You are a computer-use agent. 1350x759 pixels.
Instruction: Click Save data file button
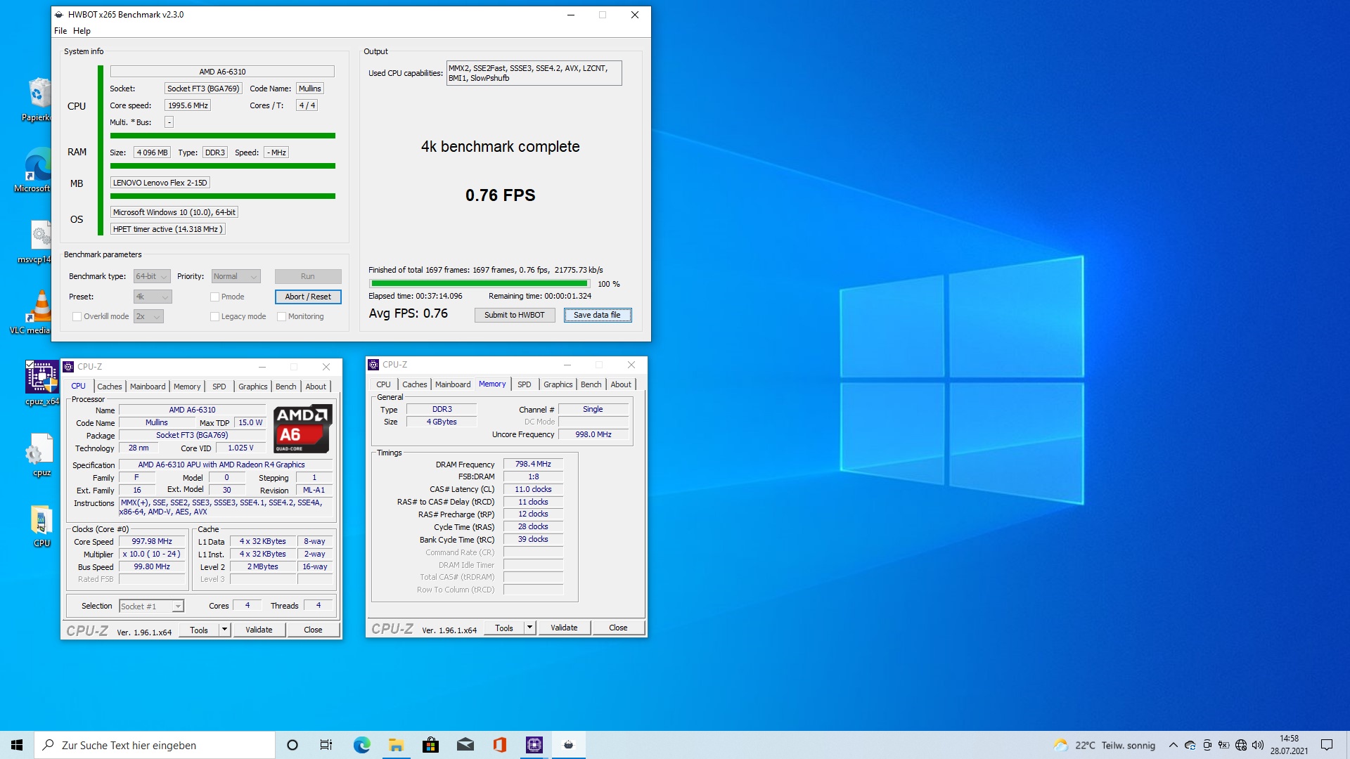tap(597, 315)
